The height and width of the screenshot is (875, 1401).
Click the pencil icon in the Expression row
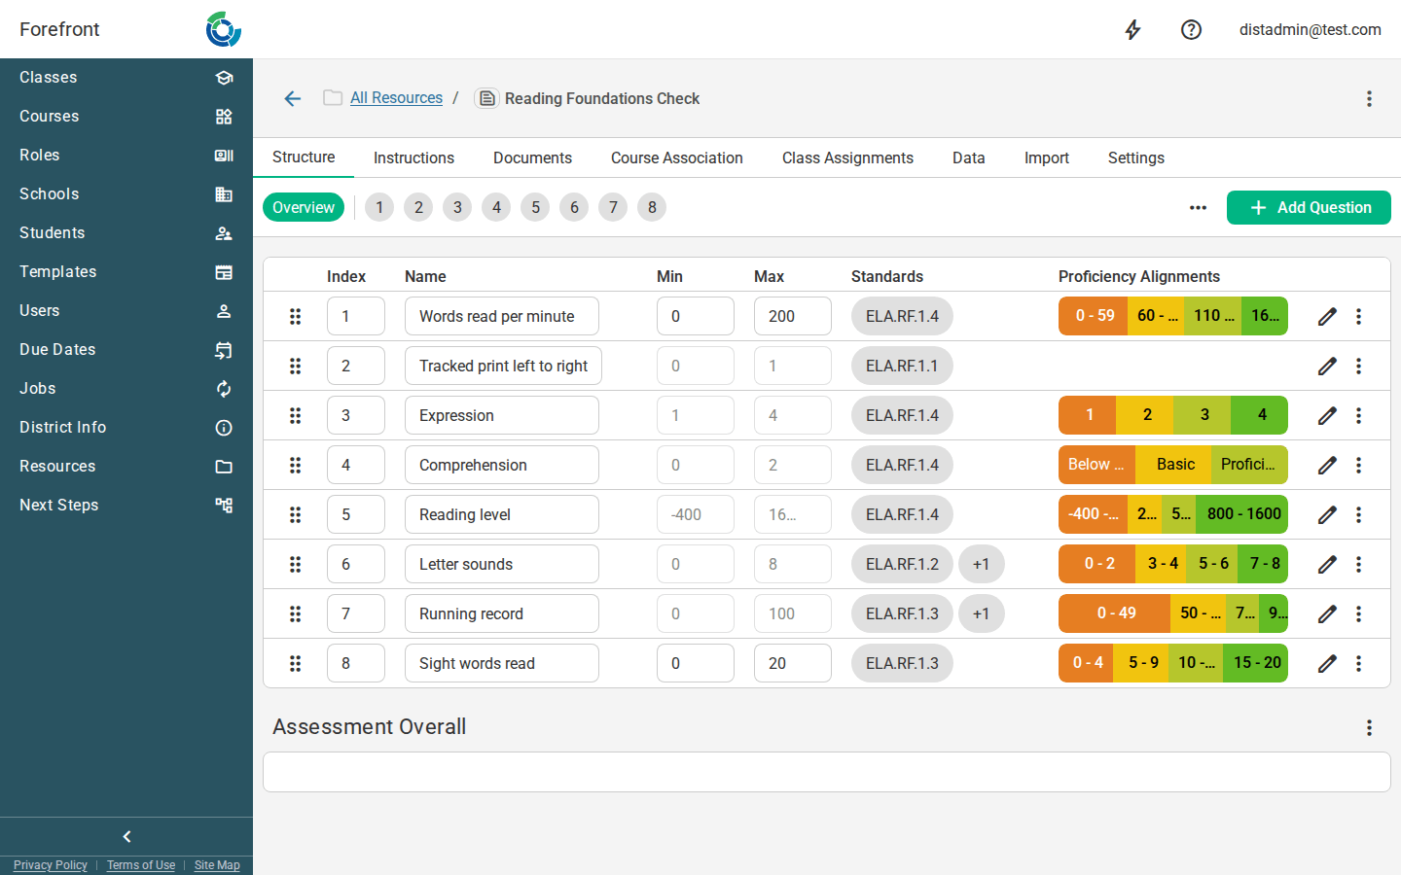[x=1327, y=415]
